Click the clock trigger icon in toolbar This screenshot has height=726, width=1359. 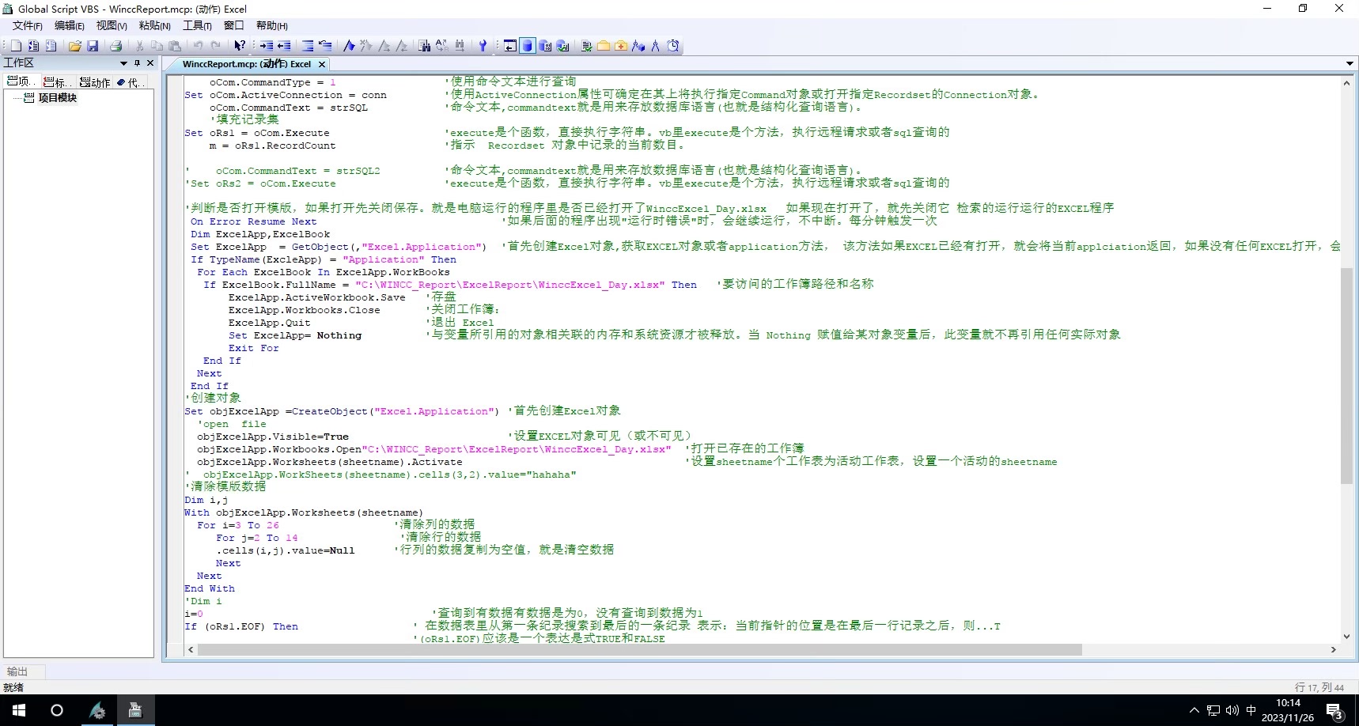click(673, 46)
